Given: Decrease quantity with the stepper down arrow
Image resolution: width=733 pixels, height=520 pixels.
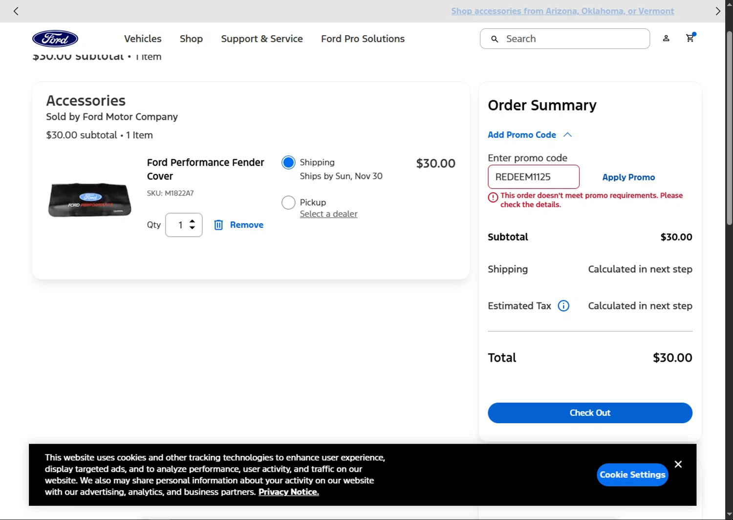Looking at the screenshot, I should click(193, 228).
